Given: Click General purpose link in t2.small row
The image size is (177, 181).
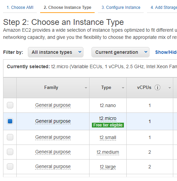Looking at the screenshot, I should [53, 137].
